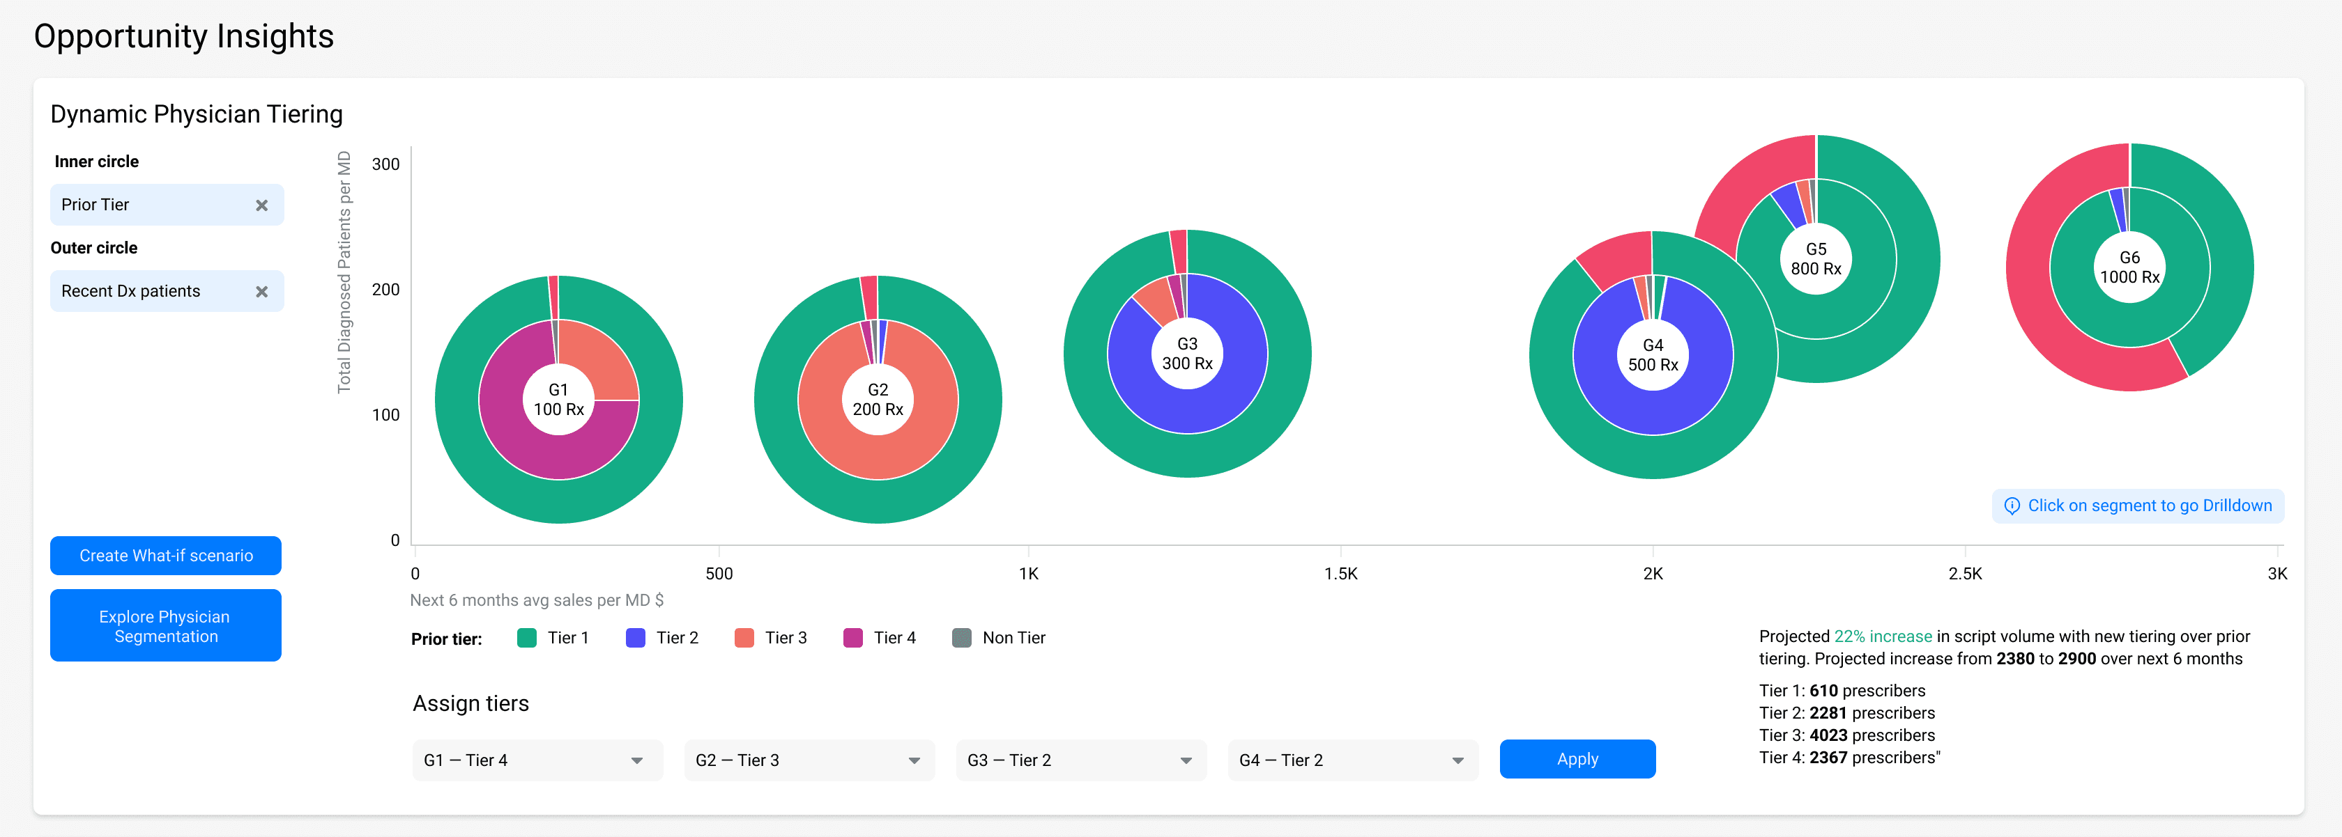Open the G2 — Tier 3 dropdown
This screenshot has height=837, width=2342.
pos(809,760)
